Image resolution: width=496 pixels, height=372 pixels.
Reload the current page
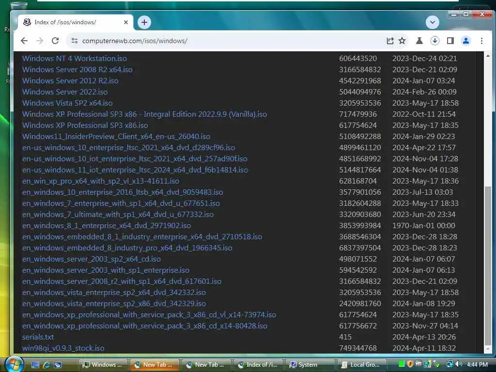click(55, 41)
